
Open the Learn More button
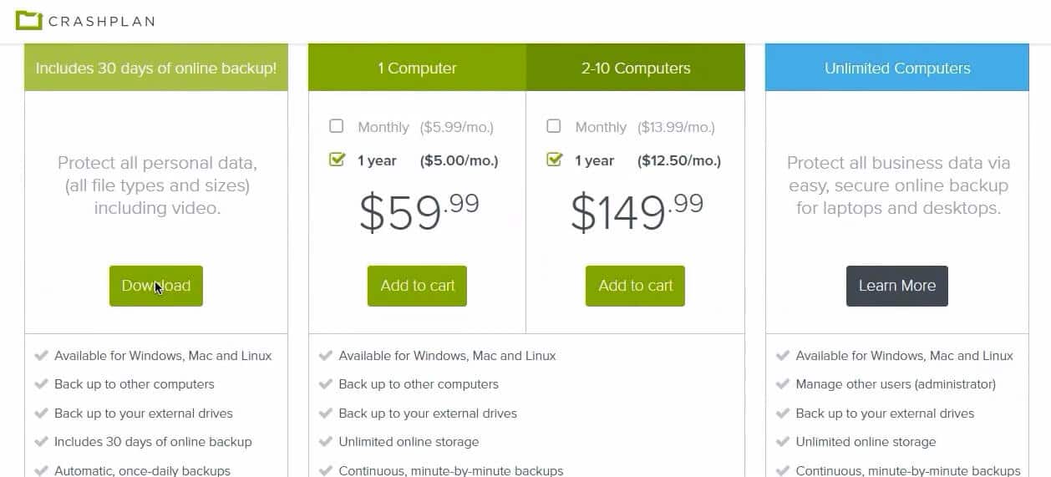coord(896,286)
